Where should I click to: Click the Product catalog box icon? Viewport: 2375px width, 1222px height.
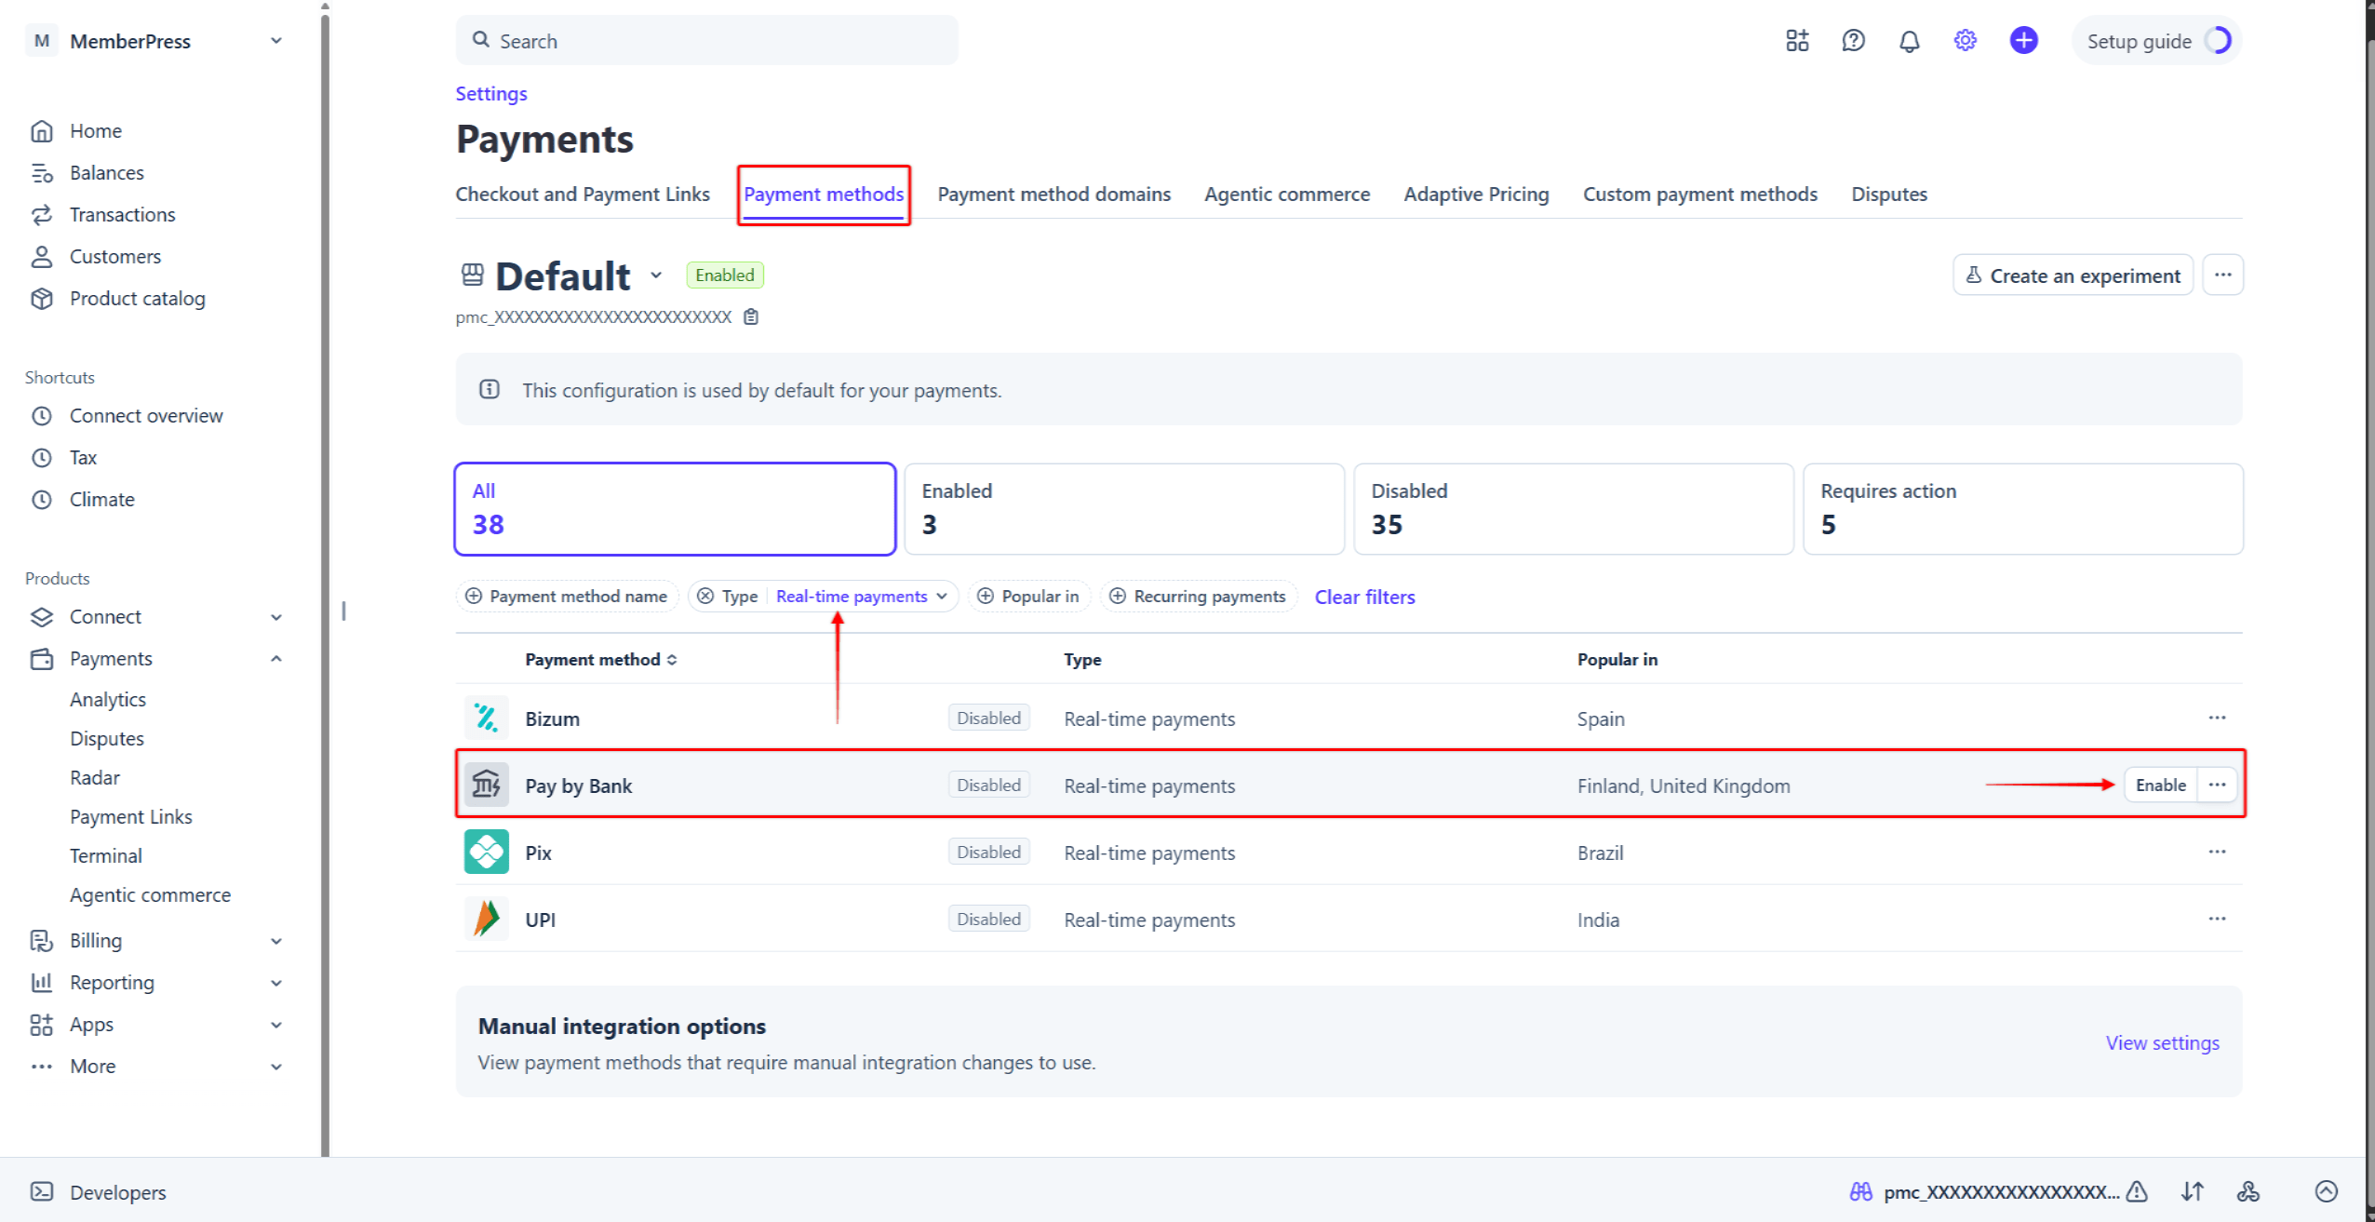42,299
